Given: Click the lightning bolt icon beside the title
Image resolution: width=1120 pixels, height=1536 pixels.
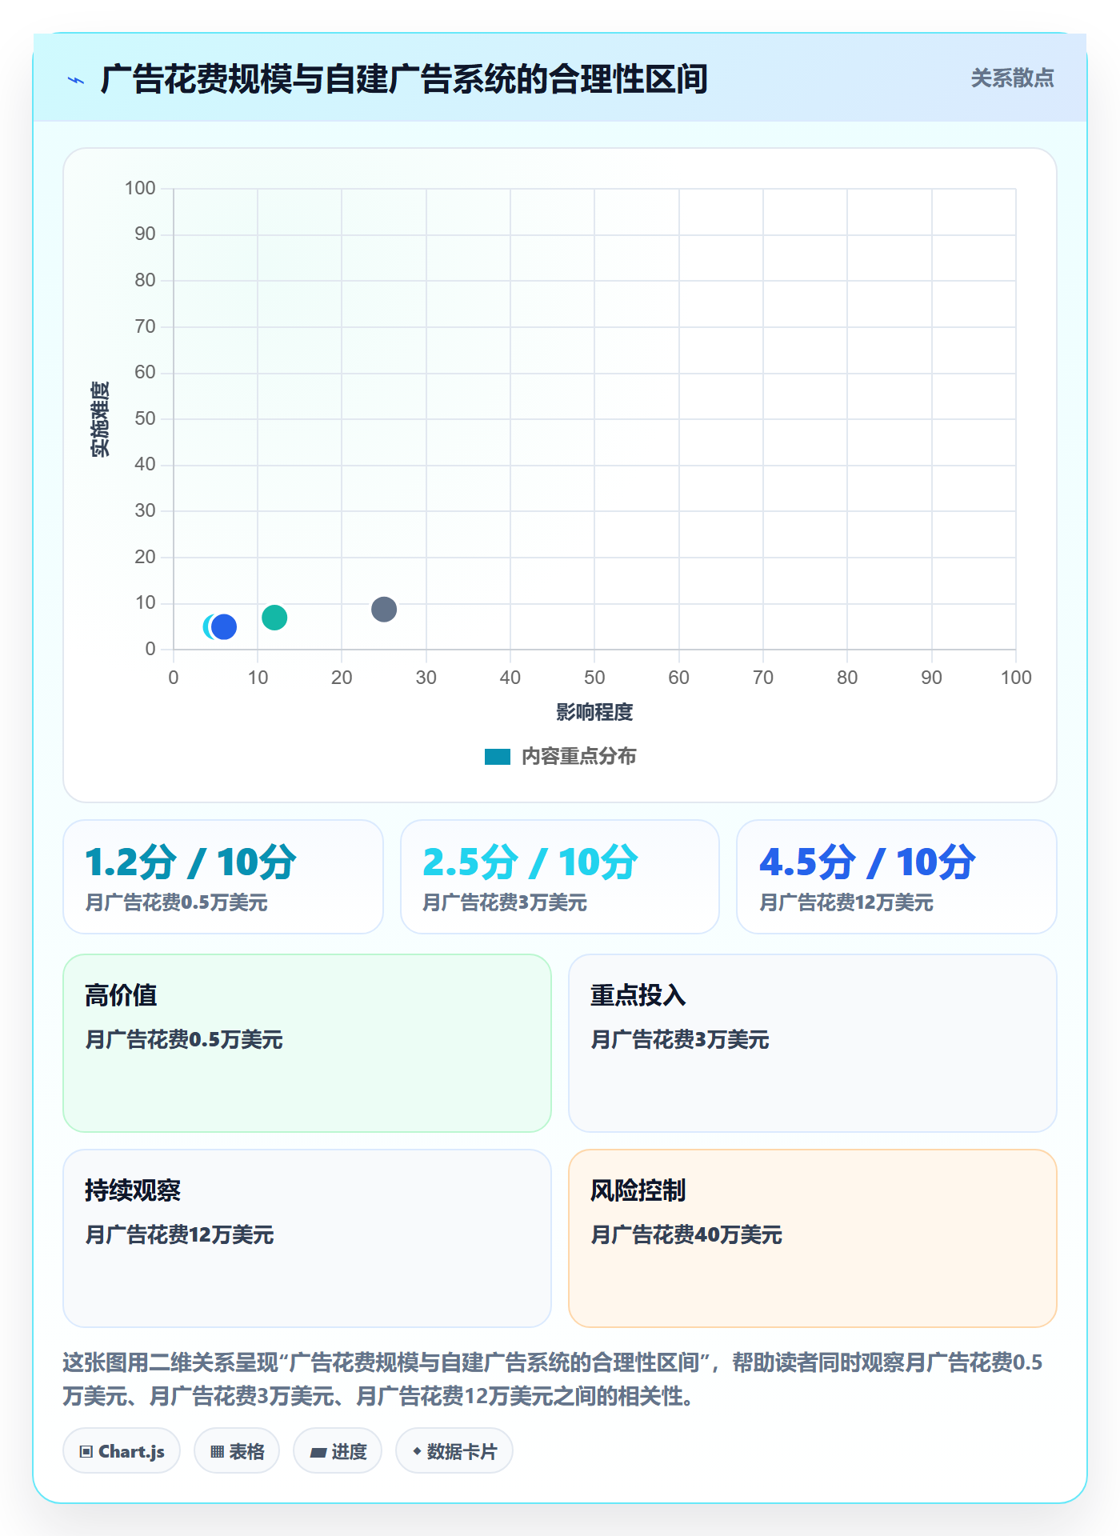Looking at the screenshot, I should click(x=76, y=80).
